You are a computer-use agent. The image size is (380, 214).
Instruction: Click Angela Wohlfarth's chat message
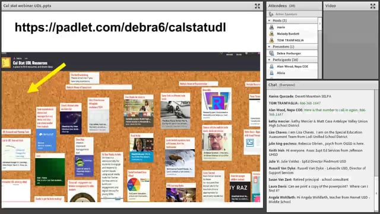tap(319, 200)
